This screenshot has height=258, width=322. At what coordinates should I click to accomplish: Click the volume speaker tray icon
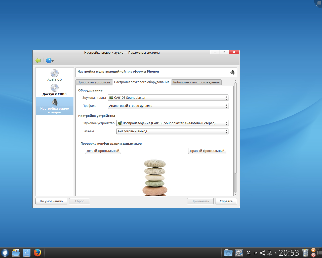(262, 253)
